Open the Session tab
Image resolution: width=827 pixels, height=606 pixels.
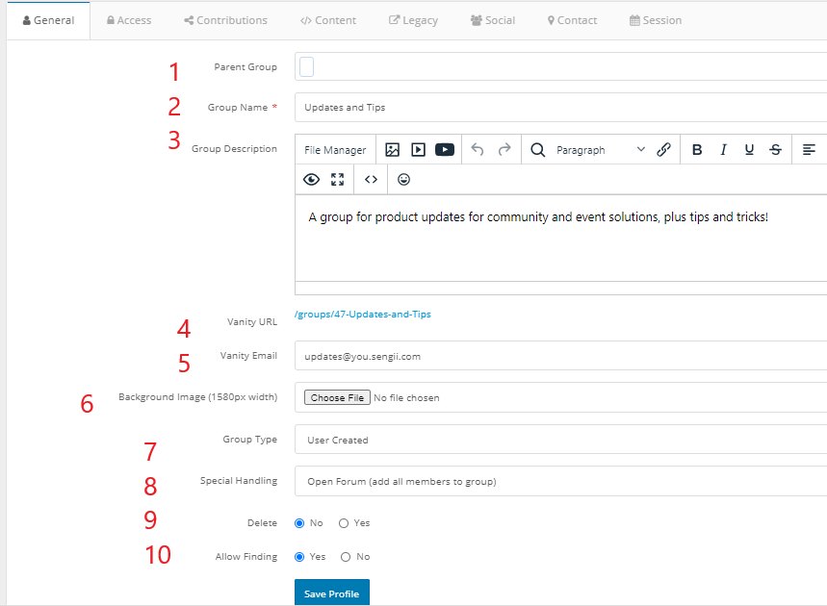pos(656,20)
